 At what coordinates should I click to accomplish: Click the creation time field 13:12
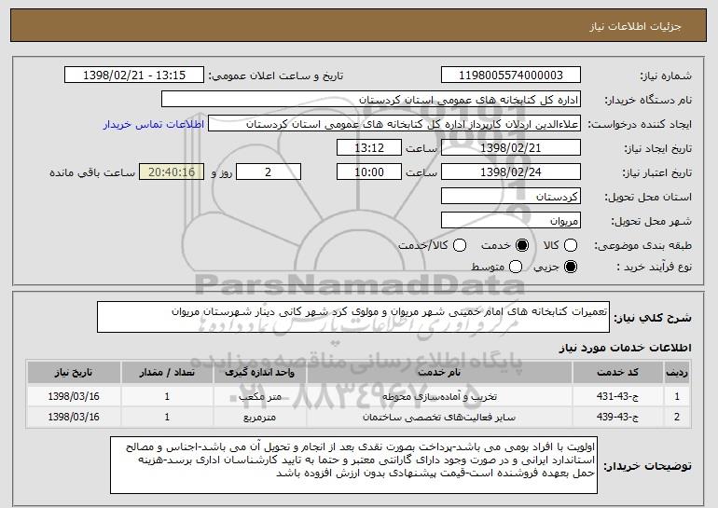[369, 148]
